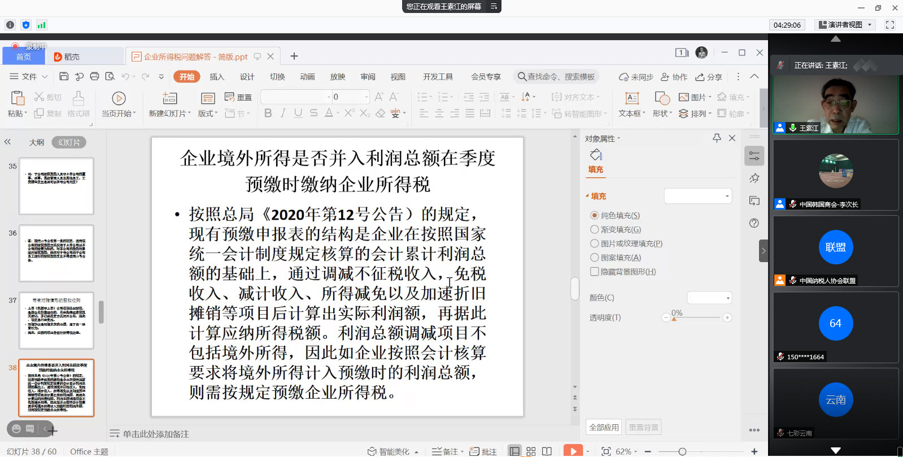
Task: Expand Object Properties (对象属性) title dropdown
Action: pos(603,138)
